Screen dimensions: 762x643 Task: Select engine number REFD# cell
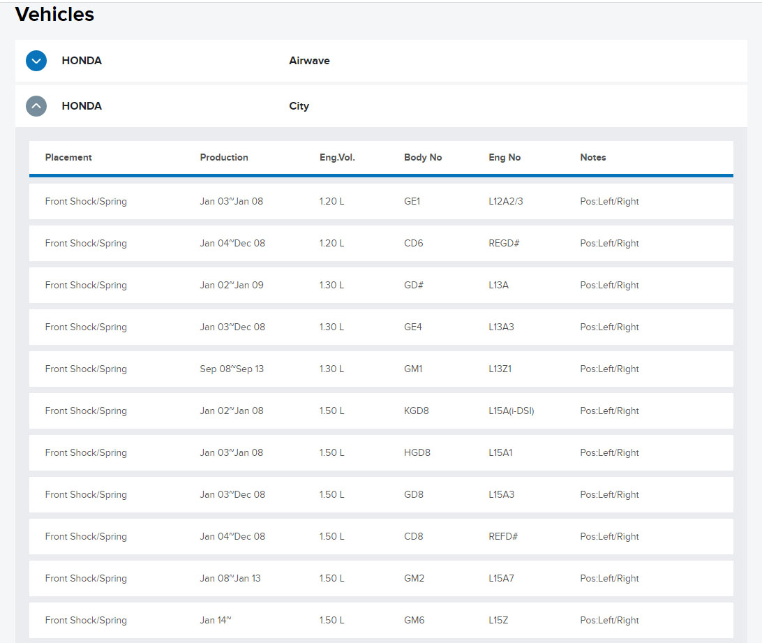coord(504,536)
